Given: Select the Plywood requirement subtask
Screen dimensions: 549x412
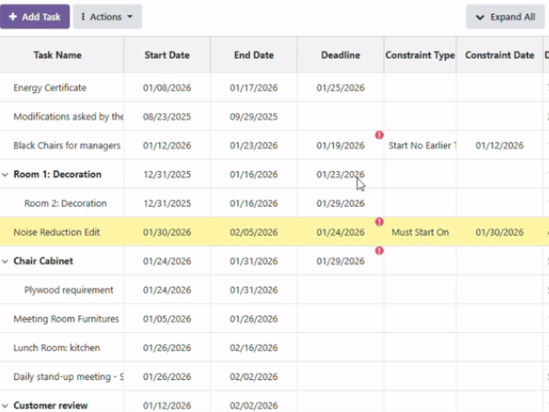Looking at the screenshot, I should pyautogui.click(x=69, y=290).
